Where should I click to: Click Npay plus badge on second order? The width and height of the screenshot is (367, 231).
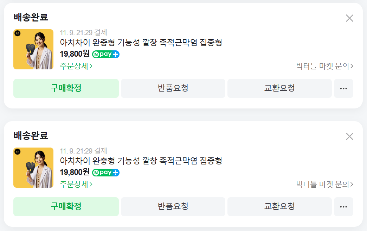(x=106, y=173)
